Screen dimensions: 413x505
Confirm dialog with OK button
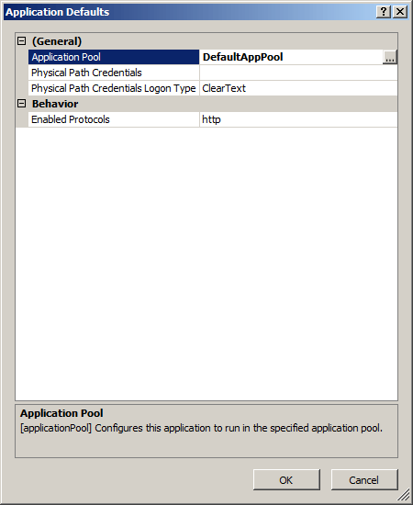[x=286, y=480]
